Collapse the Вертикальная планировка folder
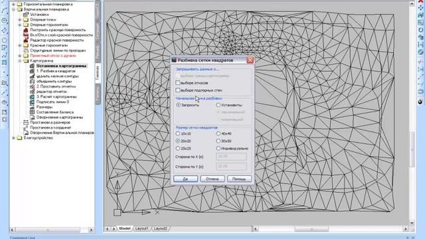 13,9
